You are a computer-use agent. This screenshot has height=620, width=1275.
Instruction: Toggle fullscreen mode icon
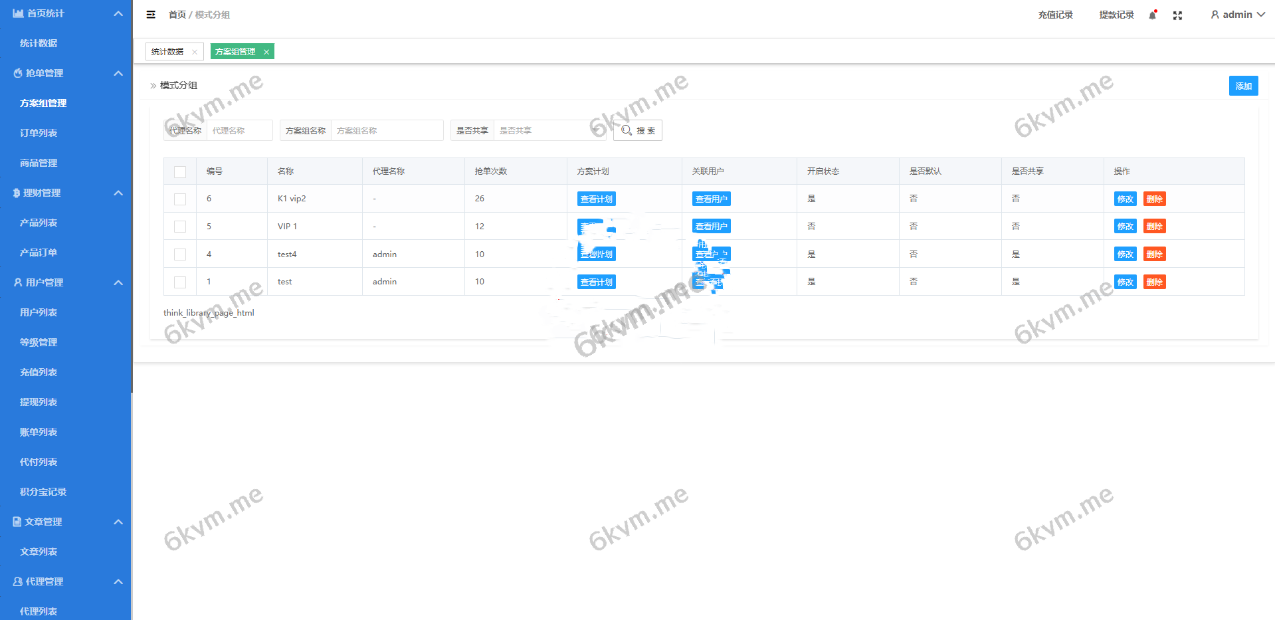click(1177, 15)
